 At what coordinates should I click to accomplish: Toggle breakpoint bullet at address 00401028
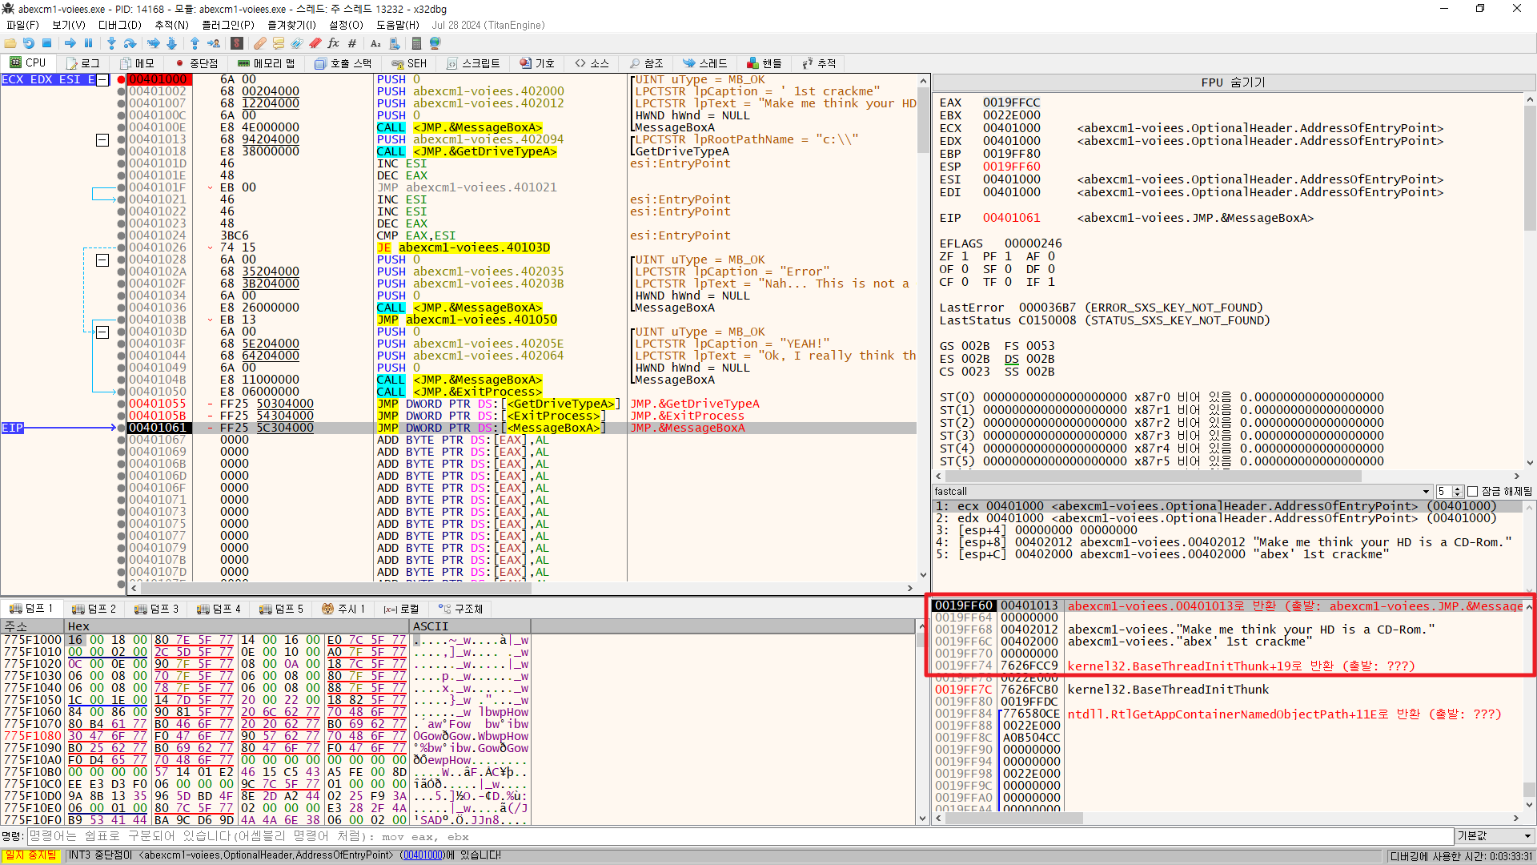122,259
